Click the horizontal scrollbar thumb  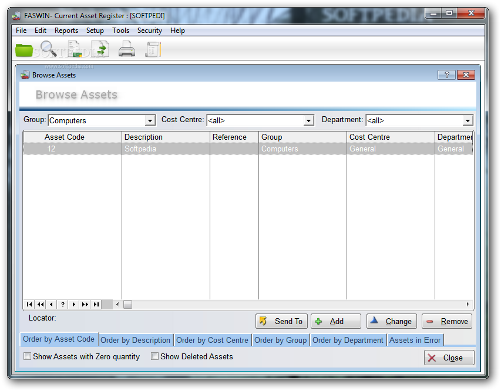click(128, 305)
